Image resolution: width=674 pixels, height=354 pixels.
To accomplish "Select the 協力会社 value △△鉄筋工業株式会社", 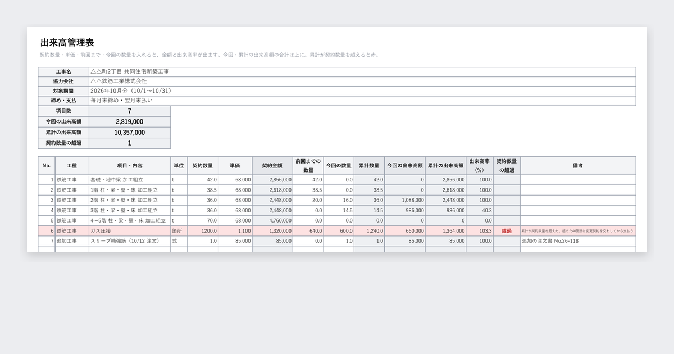I will 362,81.
